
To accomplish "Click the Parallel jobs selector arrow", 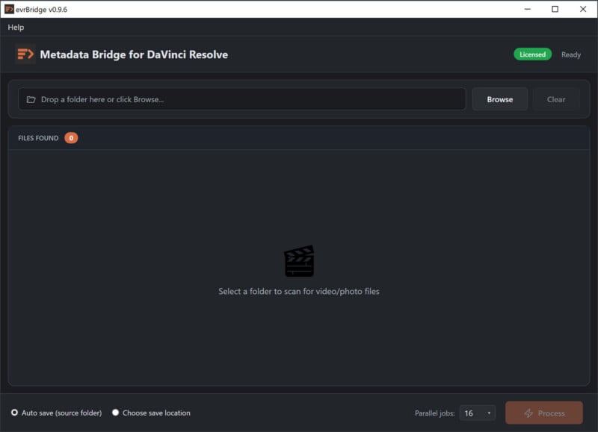I will click(491, 413).
